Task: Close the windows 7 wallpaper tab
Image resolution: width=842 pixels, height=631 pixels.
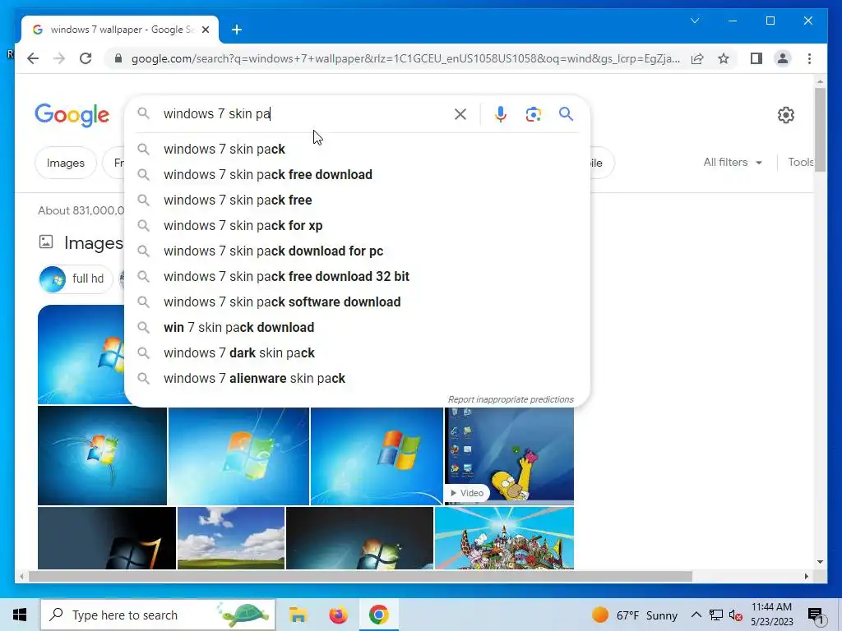Action: pos(205,30)
